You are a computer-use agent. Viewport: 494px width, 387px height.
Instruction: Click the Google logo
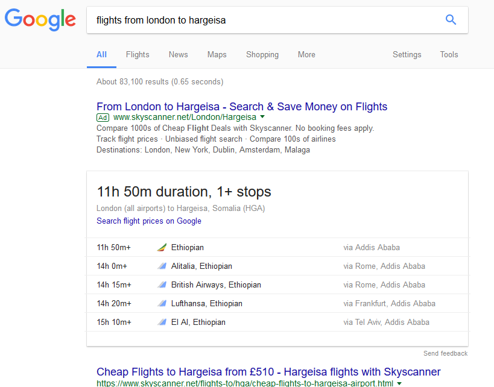pyautogui.click(x=40, y=19)
